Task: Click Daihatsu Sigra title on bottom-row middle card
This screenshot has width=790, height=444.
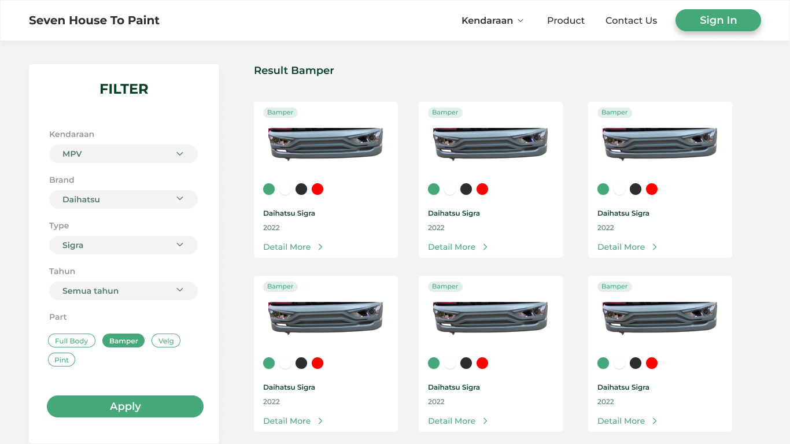Action: (x=454, y=387)
